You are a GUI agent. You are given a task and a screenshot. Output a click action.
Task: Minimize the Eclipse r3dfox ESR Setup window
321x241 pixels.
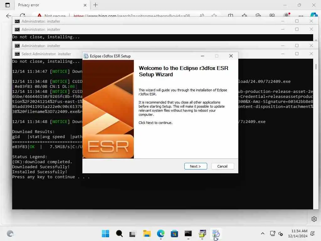(x=203, y=56)
